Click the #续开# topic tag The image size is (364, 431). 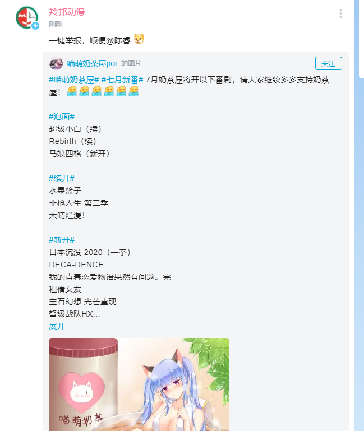coord(62,178)
